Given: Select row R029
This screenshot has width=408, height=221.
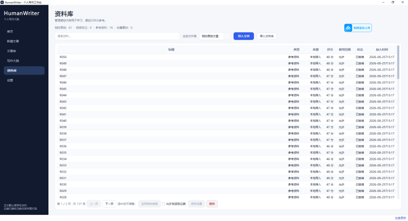Looking at the screenshot, I should point(227,191).
